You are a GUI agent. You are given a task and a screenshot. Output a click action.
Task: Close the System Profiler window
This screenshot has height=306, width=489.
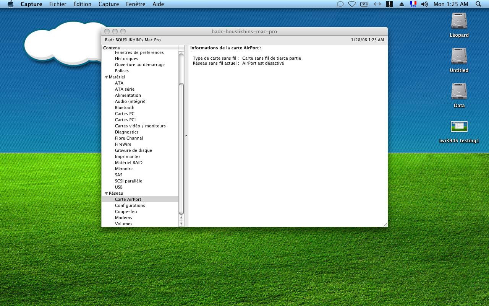[107, 31]
